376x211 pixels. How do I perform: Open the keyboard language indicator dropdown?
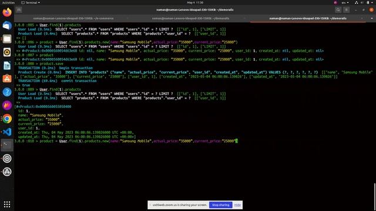pyautogui.click(x=345, y=2)
